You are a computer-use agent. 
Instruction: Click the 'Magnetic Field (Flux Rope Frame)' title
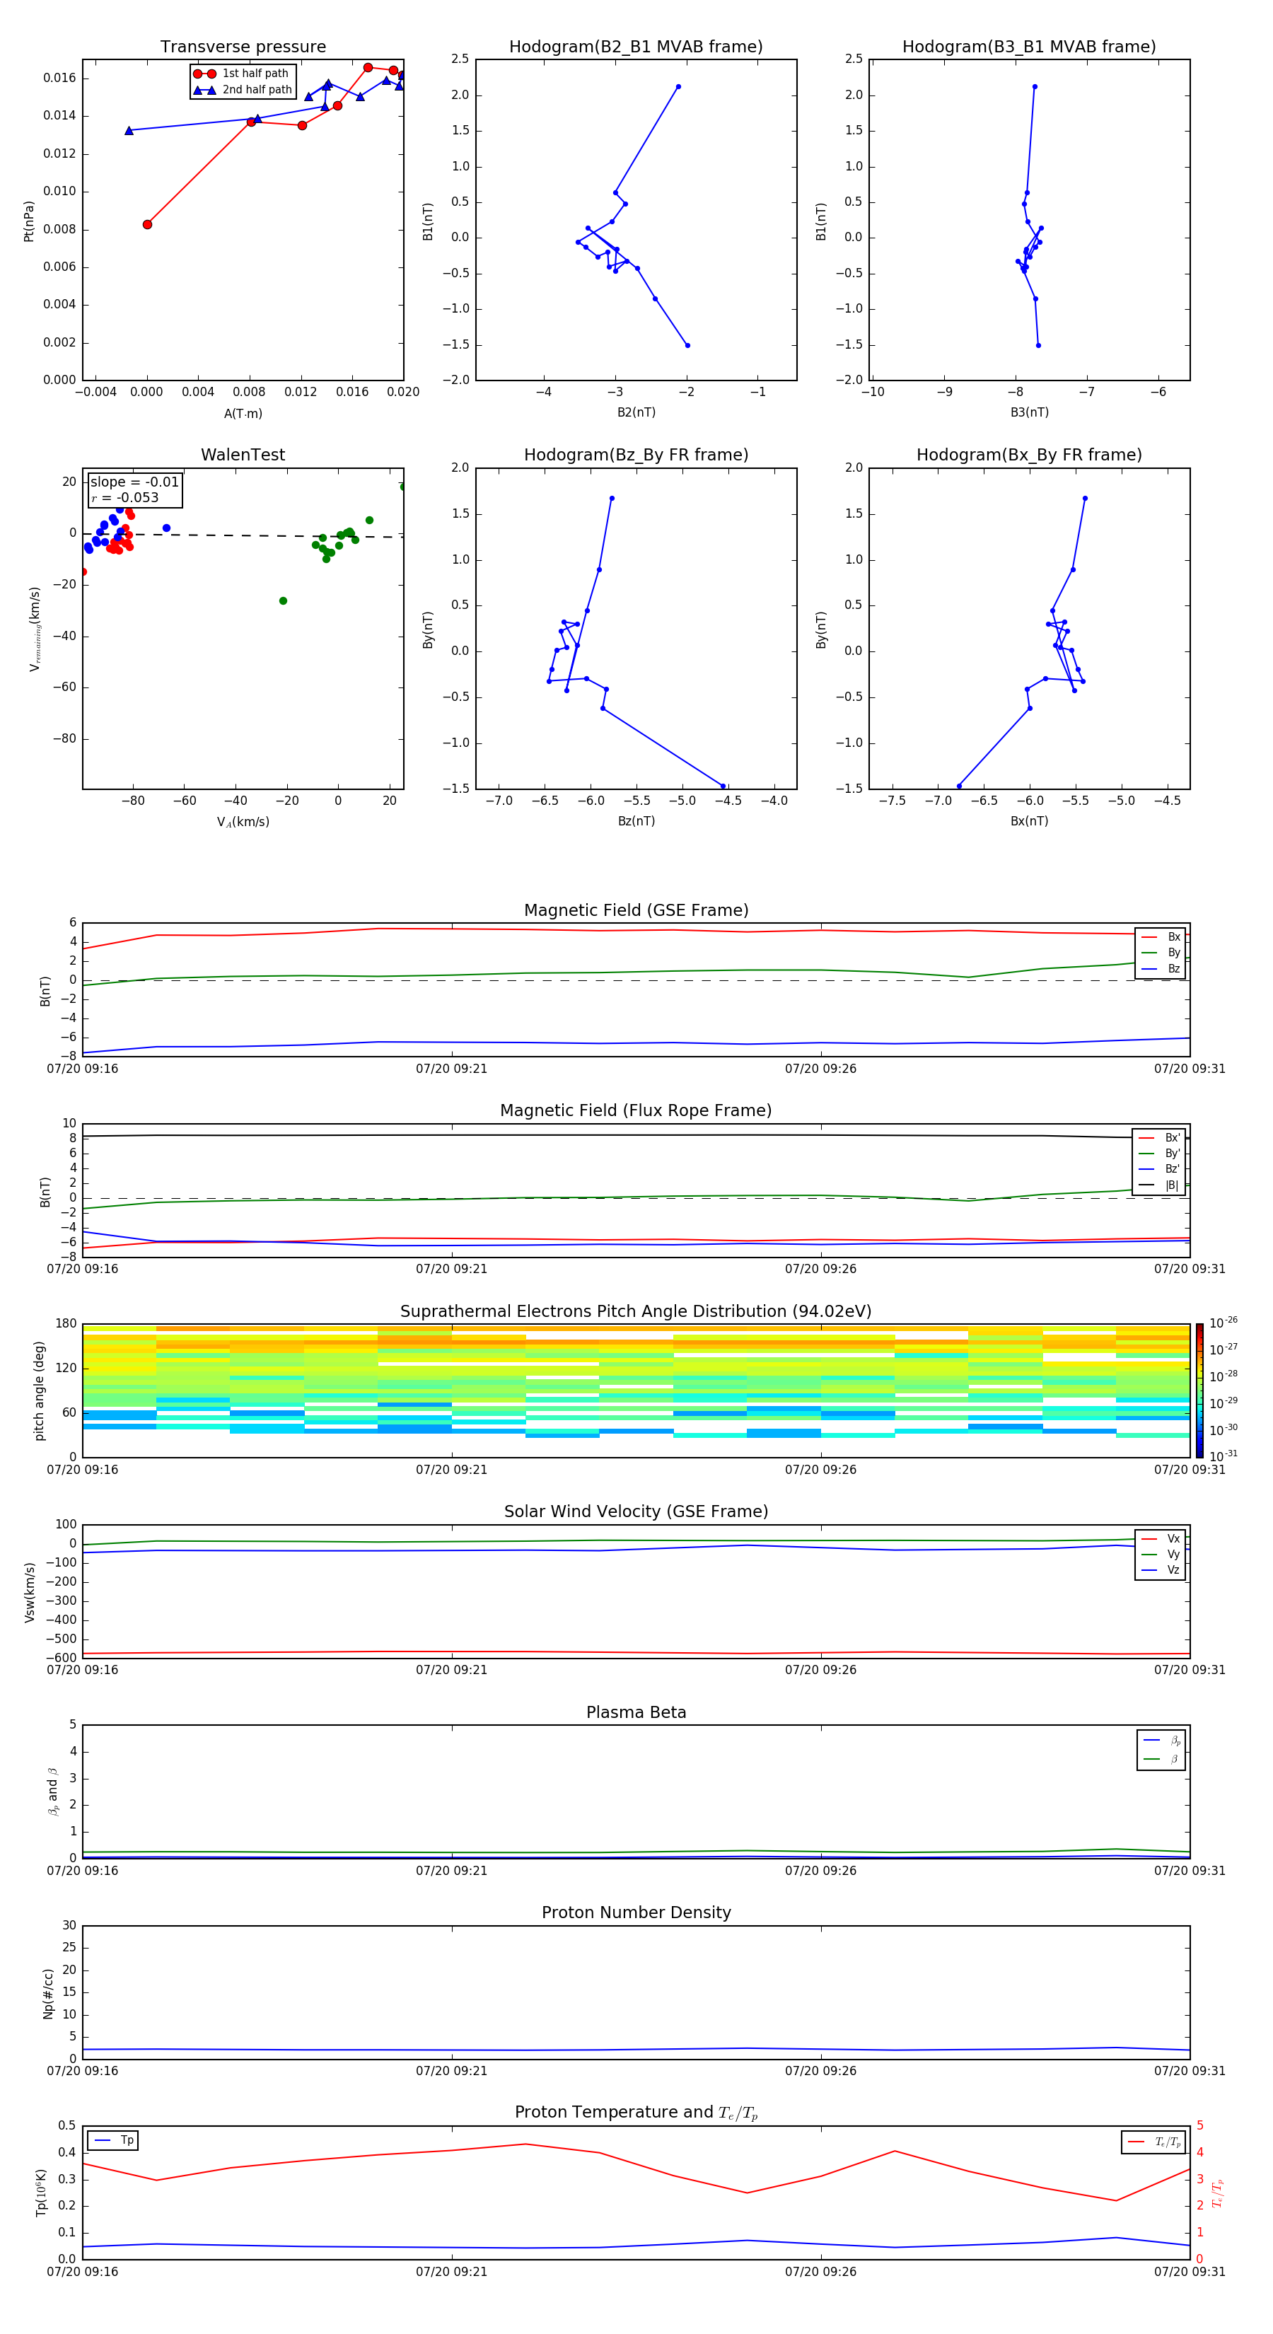636,1111
